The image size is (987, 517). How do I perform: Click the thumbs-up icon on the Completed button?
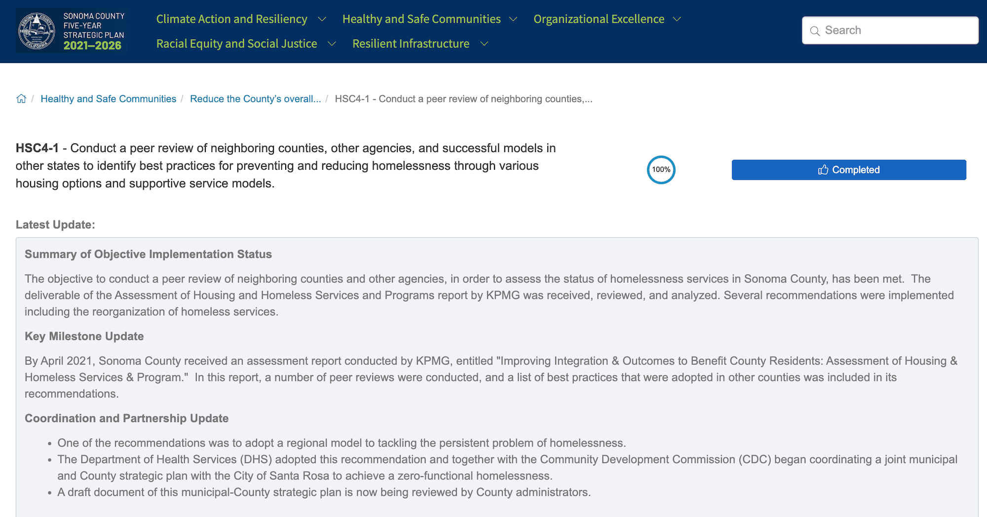[x=823, y=170]
